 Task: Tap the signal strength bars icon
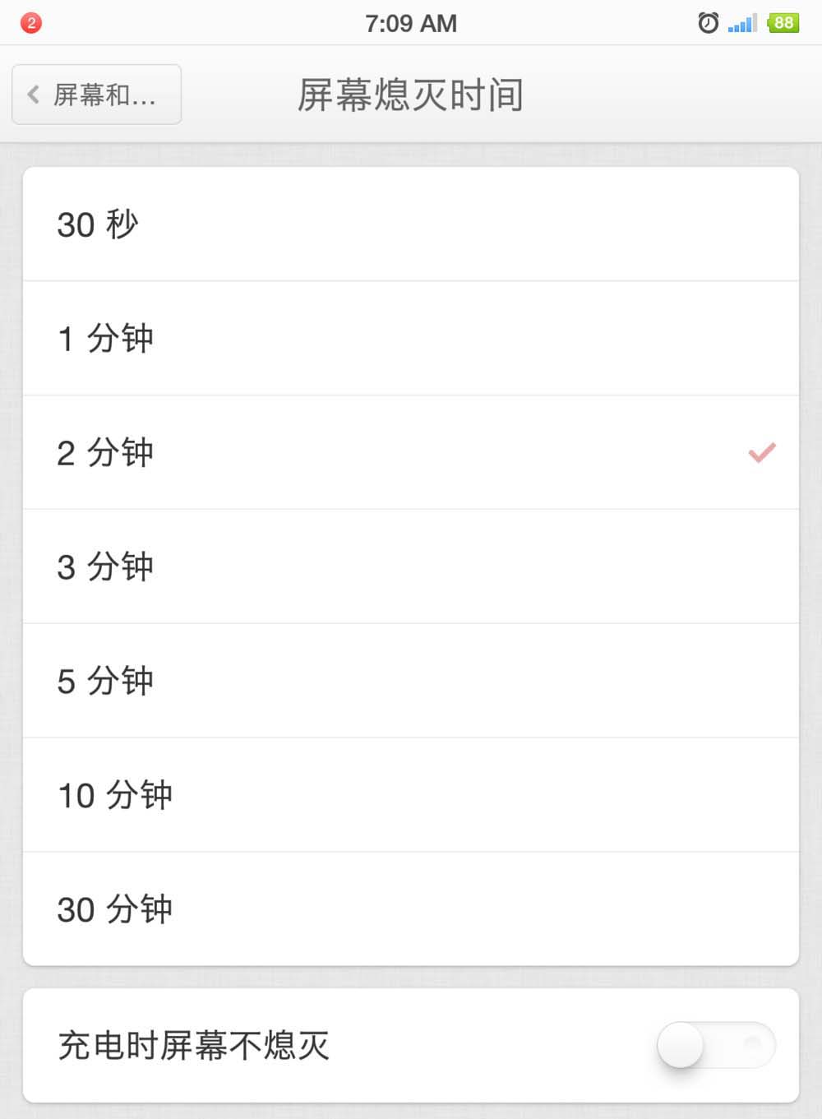coord(742,23)
